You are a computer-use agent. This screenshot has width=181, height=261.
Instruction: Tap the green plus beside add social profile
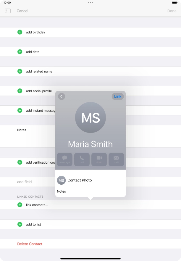click(20, 91)
